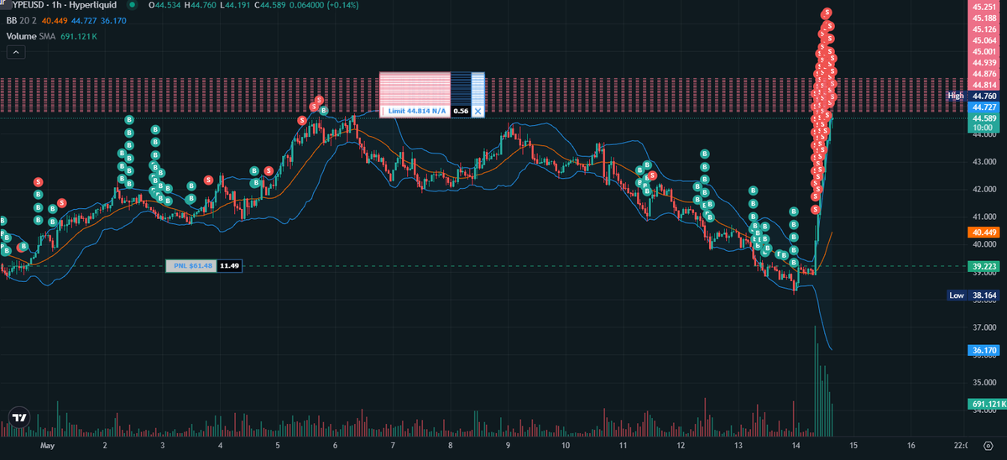Click the 44.814 order price label
The image size is (1007, 460).
coord(984,85)
